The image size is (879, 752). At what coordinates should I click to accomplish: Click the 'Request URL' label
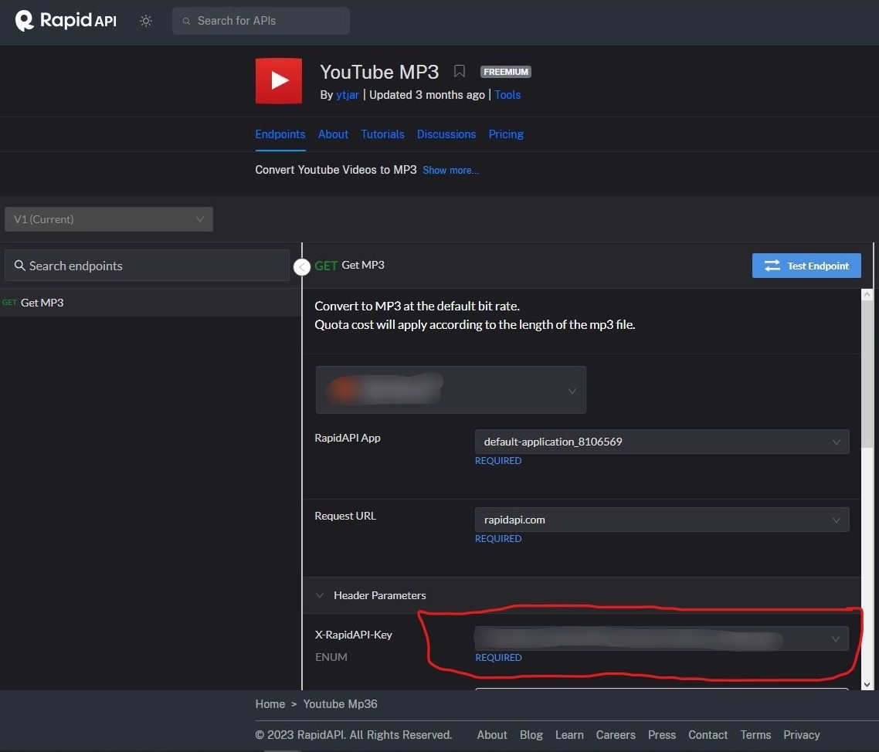click(345, 516)
